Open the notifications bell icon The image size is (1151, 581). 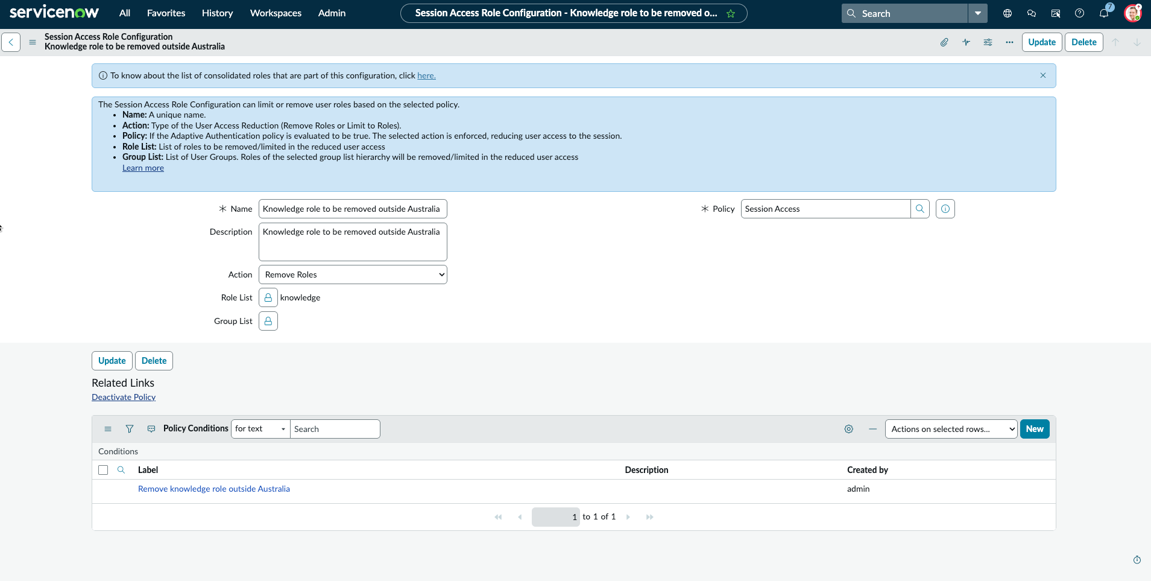pos(1105,12)
